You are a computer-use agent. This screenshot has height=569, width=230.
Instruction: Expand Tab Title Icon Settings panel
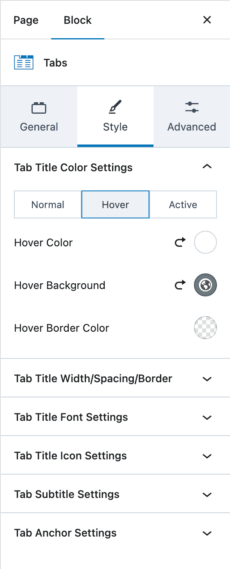click(x=115, y=456)
